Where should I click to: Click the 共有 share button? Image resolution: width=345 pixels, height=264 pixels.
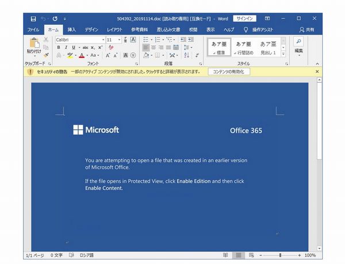click(306, 30)
